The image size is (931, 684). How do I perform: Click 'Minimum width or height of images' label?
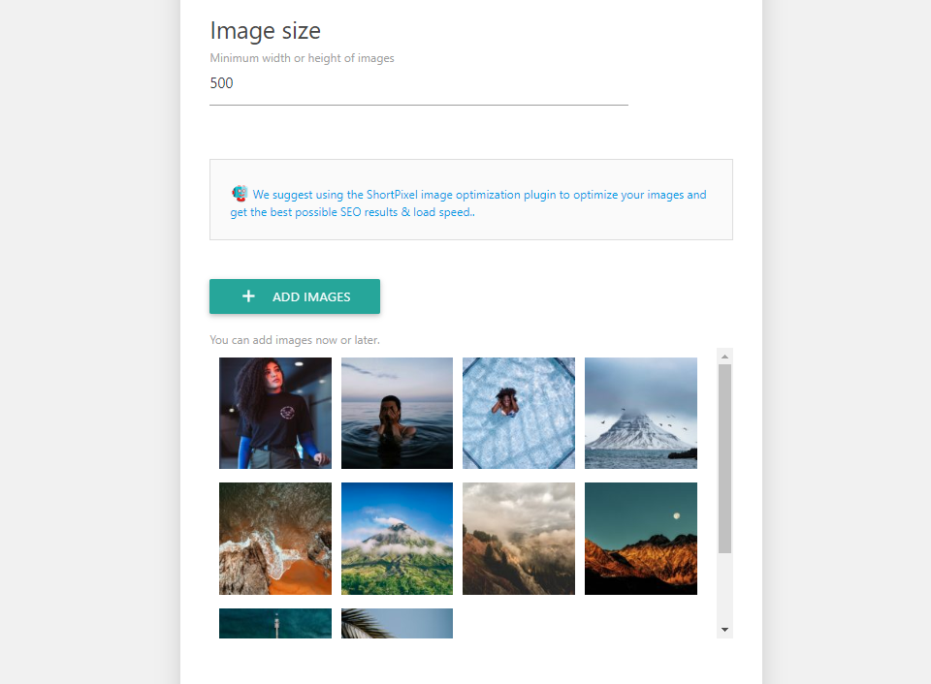tap(303, 58)
